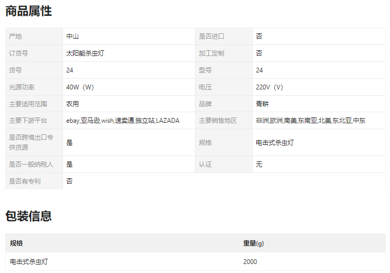
Task: Click the 型号 label cell
Action: click(205, 70)
